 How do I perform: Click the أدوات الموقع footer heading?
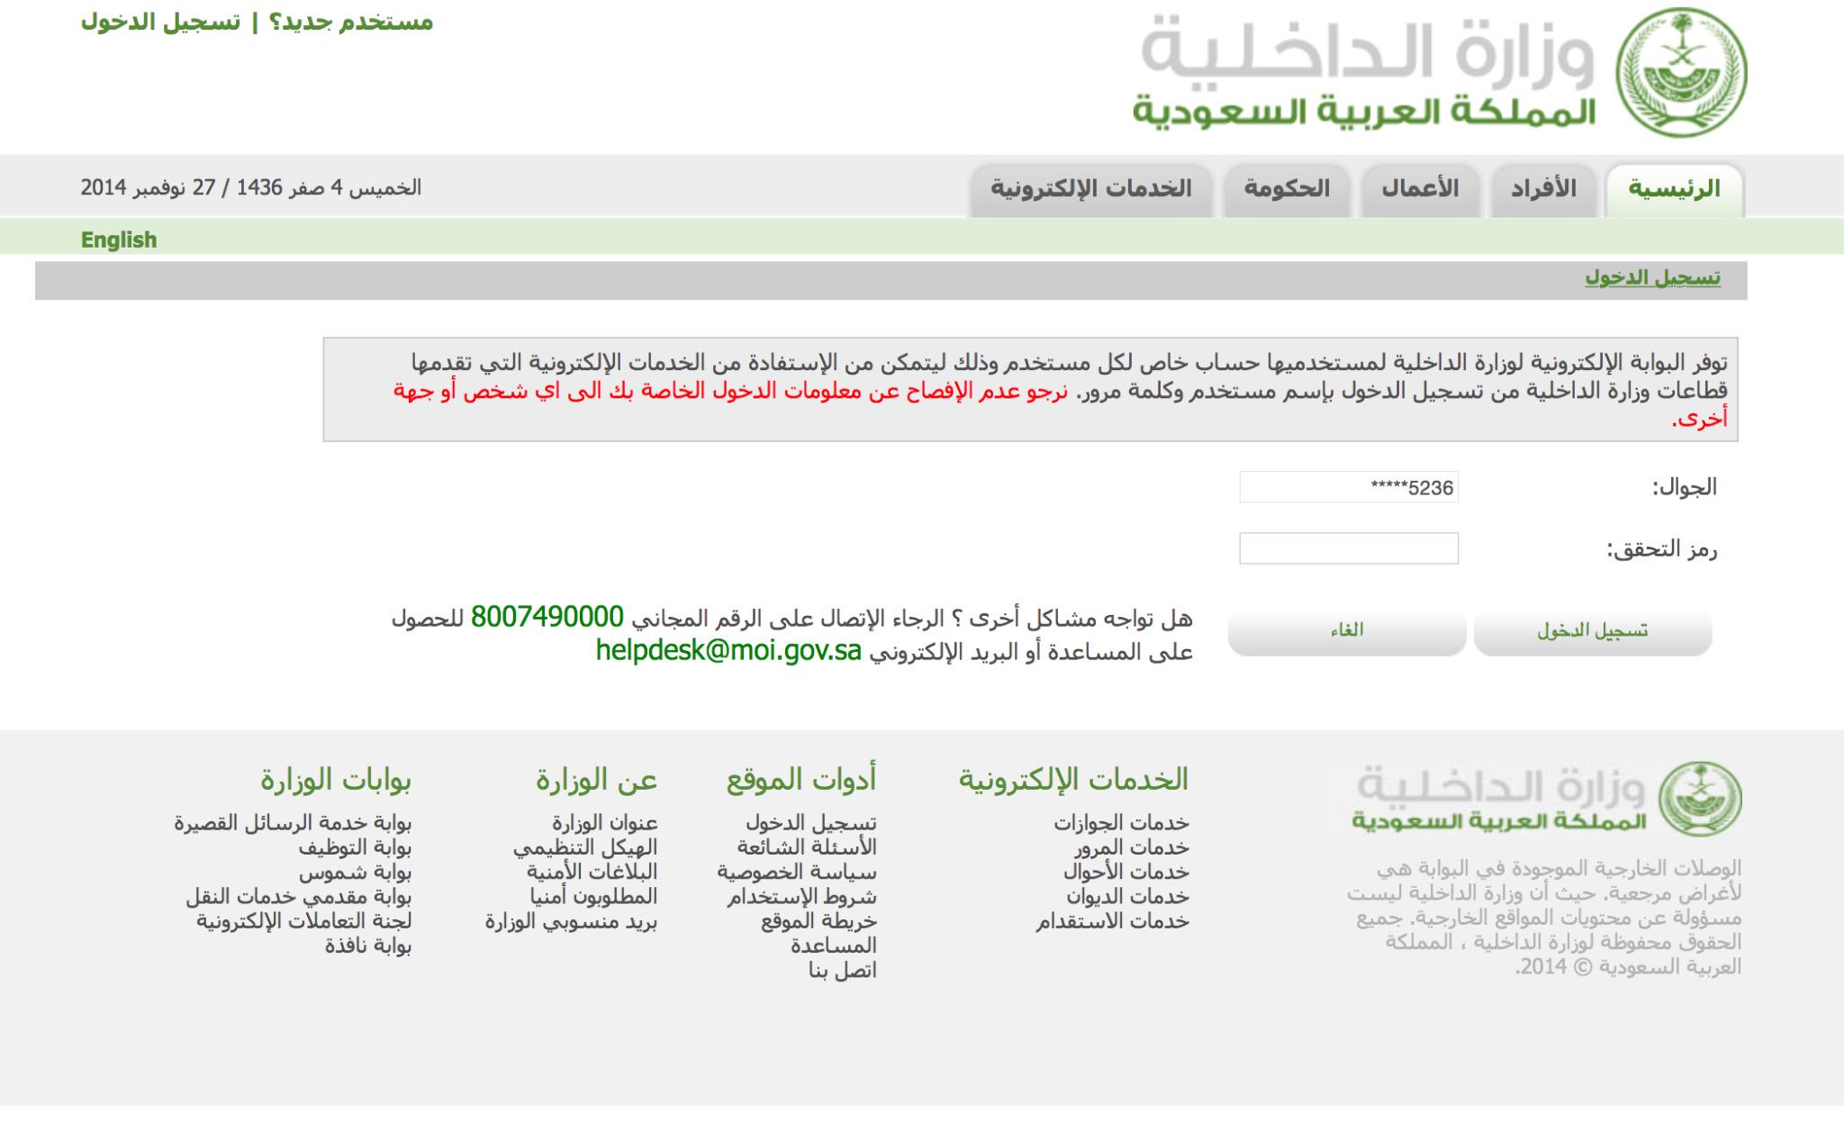801,780
